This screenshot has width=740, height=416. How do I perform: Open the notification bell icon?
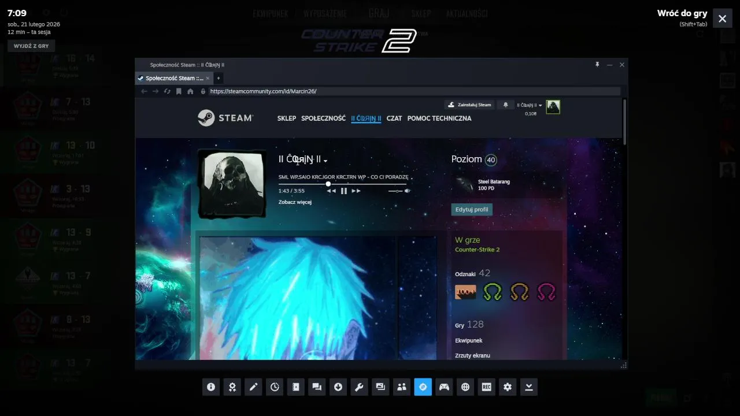505,105
